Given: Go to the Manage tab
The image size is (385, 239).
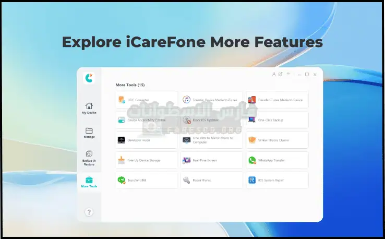Looking at the screenshot, I should 89,133.
